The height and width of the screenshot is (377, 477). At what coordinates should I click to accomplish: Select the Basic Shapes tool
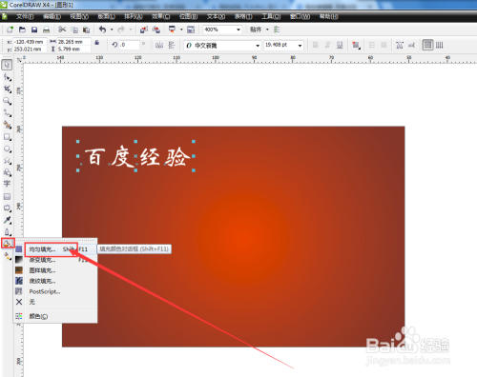pyautogui.click(x=7, y=172)
